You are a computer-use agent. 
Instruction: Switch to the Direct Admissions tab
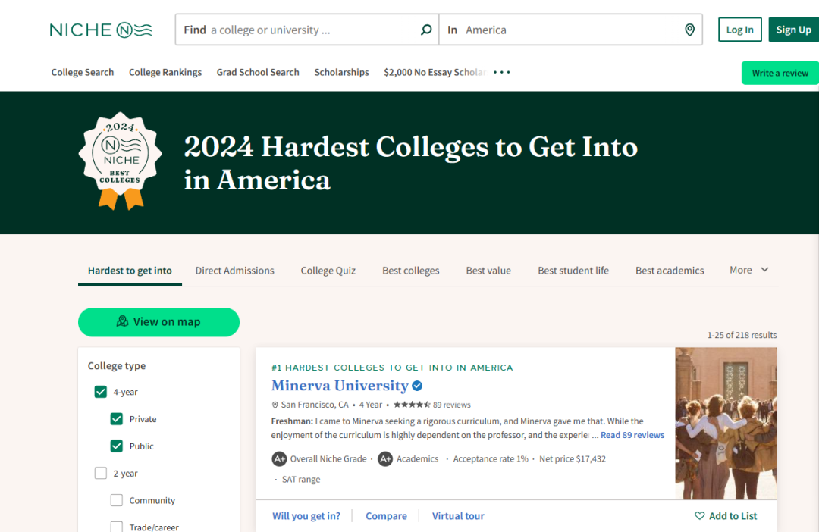tap(234, 271)
